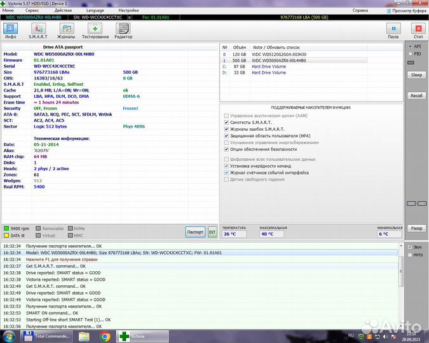Click the temperature 26 °C field
This screenshot has height=343, width=429.
point(234,234)
